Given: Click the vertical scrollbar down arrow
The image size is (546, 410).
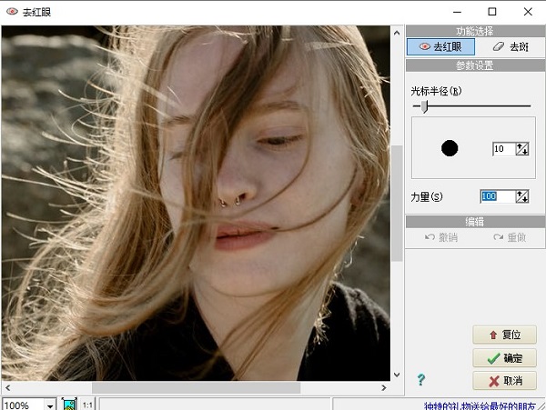Looking at the screenshot, I should [x=397, y=374].
